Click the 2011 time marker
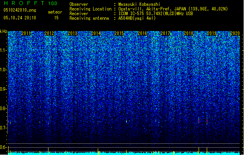The width and height of the screenshot is (244, 155). 26,33
